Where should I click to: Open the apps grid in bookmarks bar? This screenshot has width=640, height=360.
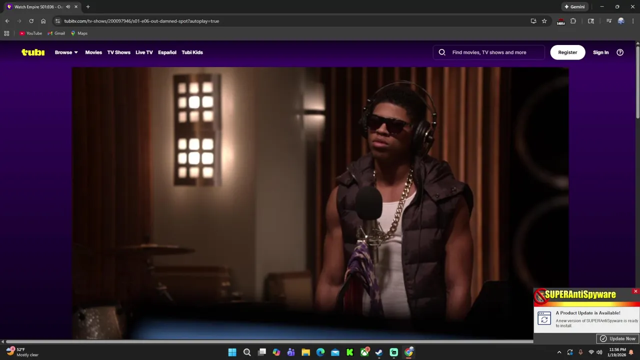[6, 33]
